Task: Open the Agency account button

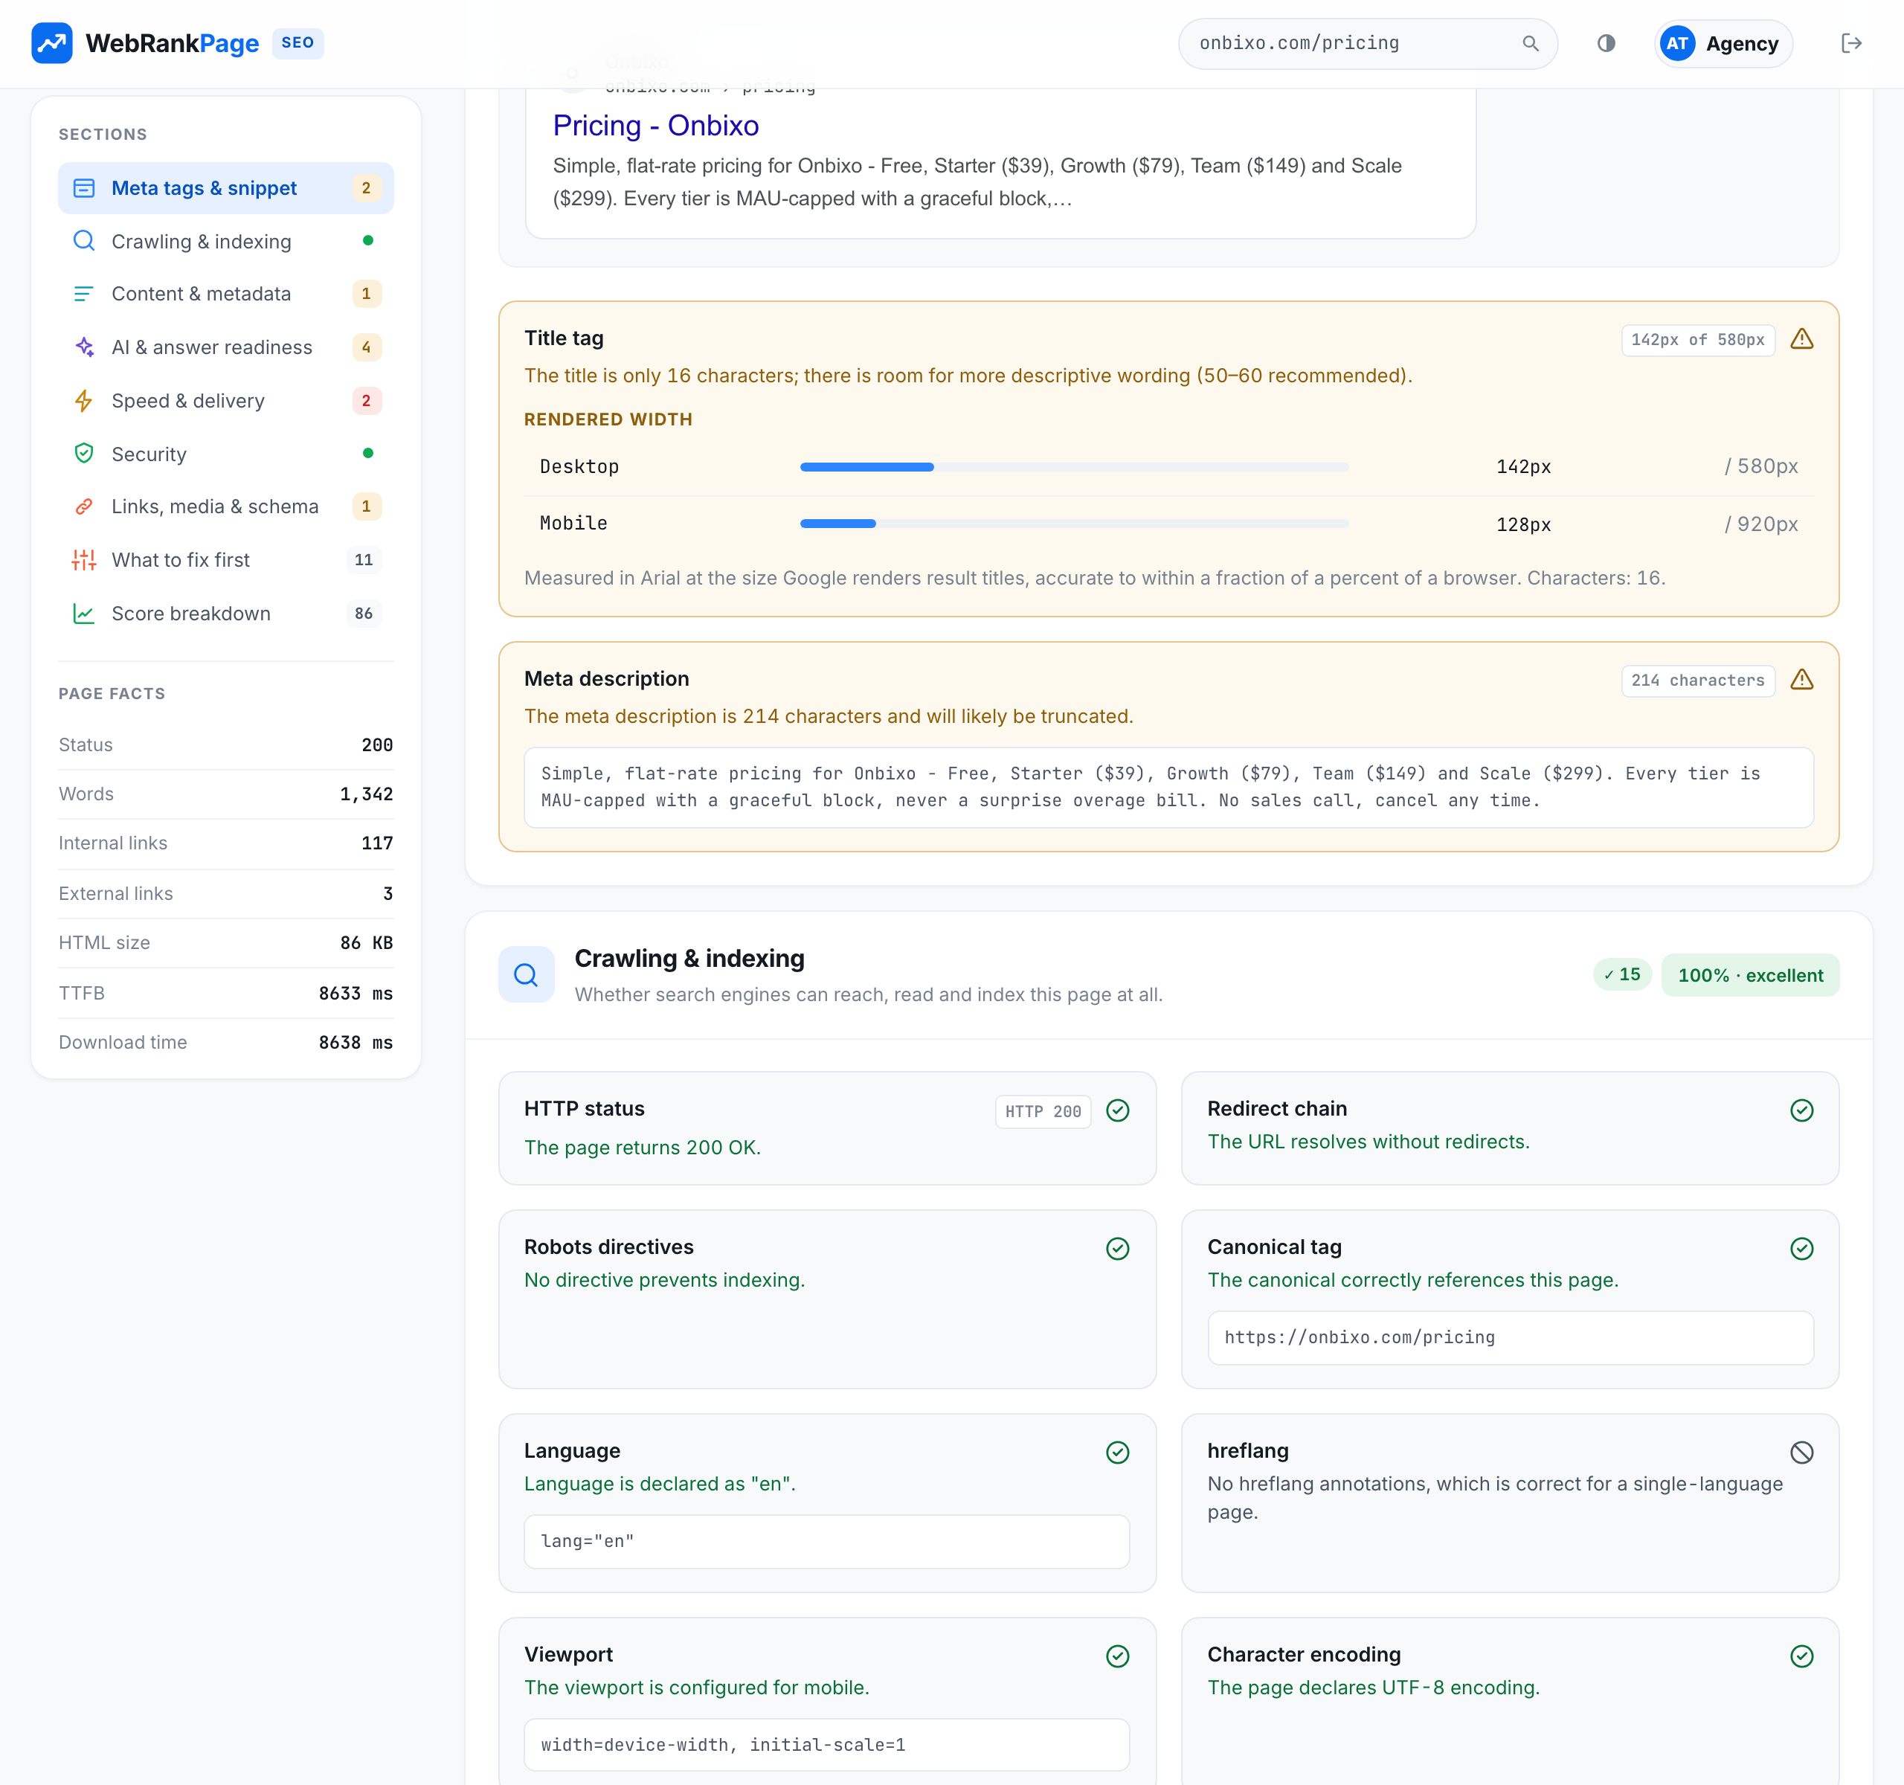Action: click(x=1723, y=43)
